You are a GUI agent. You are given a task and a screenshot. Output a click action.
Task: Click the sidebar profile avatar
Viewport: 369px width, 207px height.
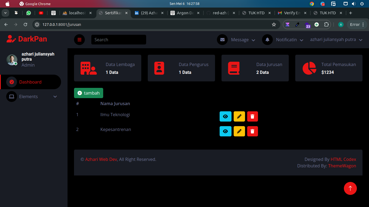[12, 60]
